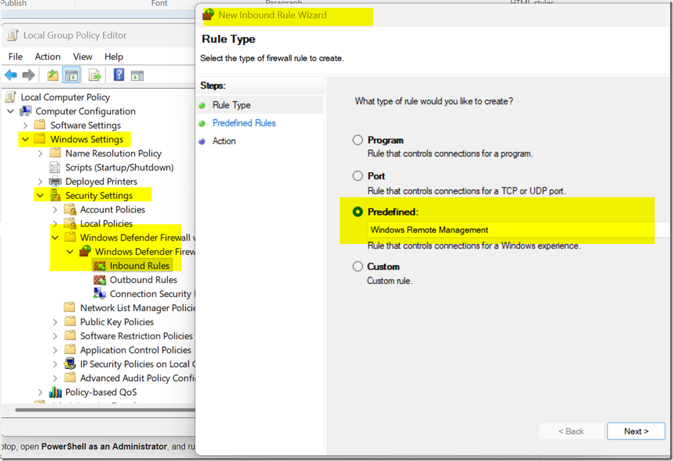Select Application Control Policies tree item

click(x=136, y=350)
